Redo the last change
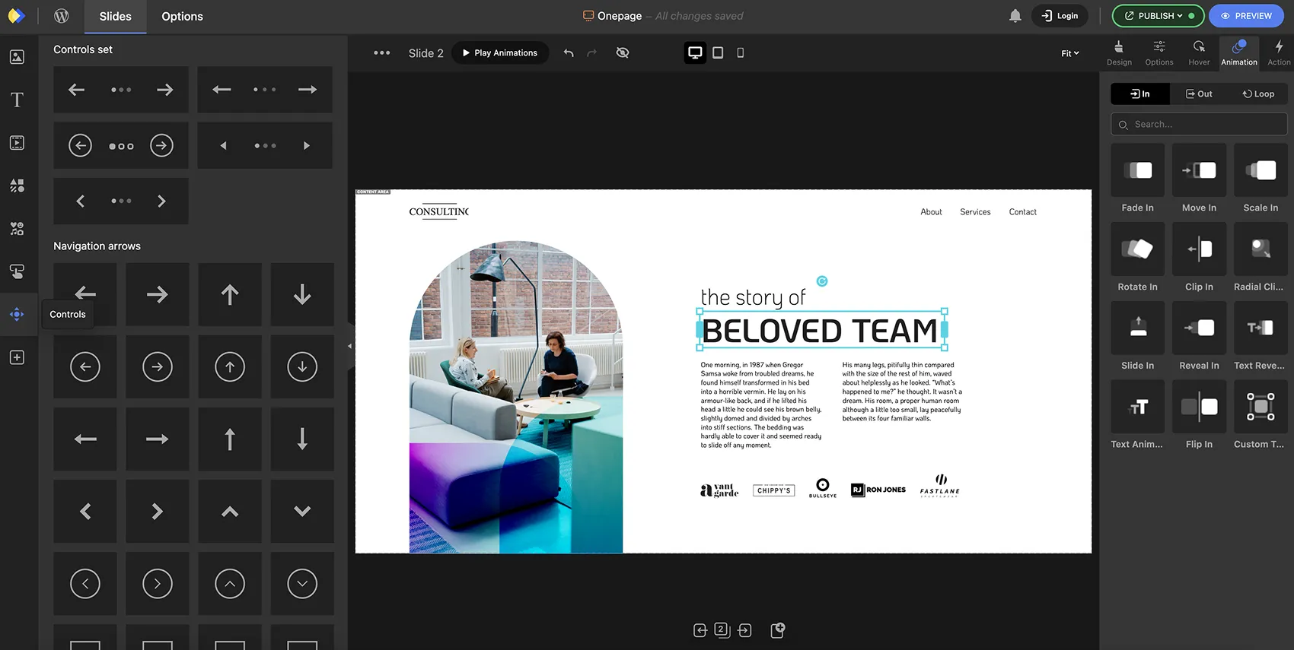This screenshot has width=1294, height=650. (592, 52)
